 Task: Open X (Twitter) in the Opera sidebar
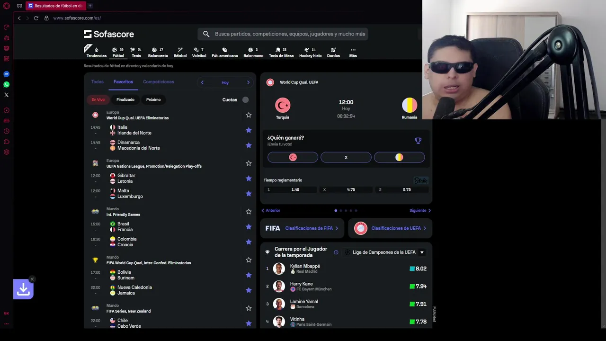6,95
